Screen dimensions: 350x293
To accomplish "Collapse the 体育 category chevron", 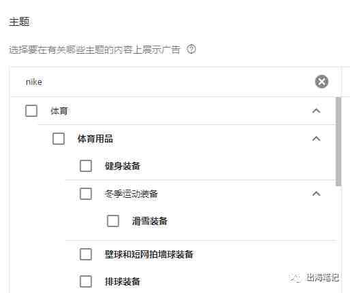I will point(317,111).
